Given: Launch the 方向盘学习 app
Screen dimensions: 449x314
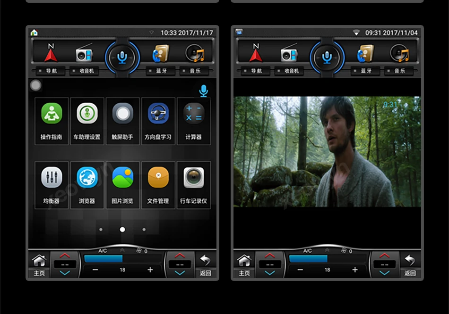Looking at the screenshot, I should pyautogui.click(x=158, y=121).
